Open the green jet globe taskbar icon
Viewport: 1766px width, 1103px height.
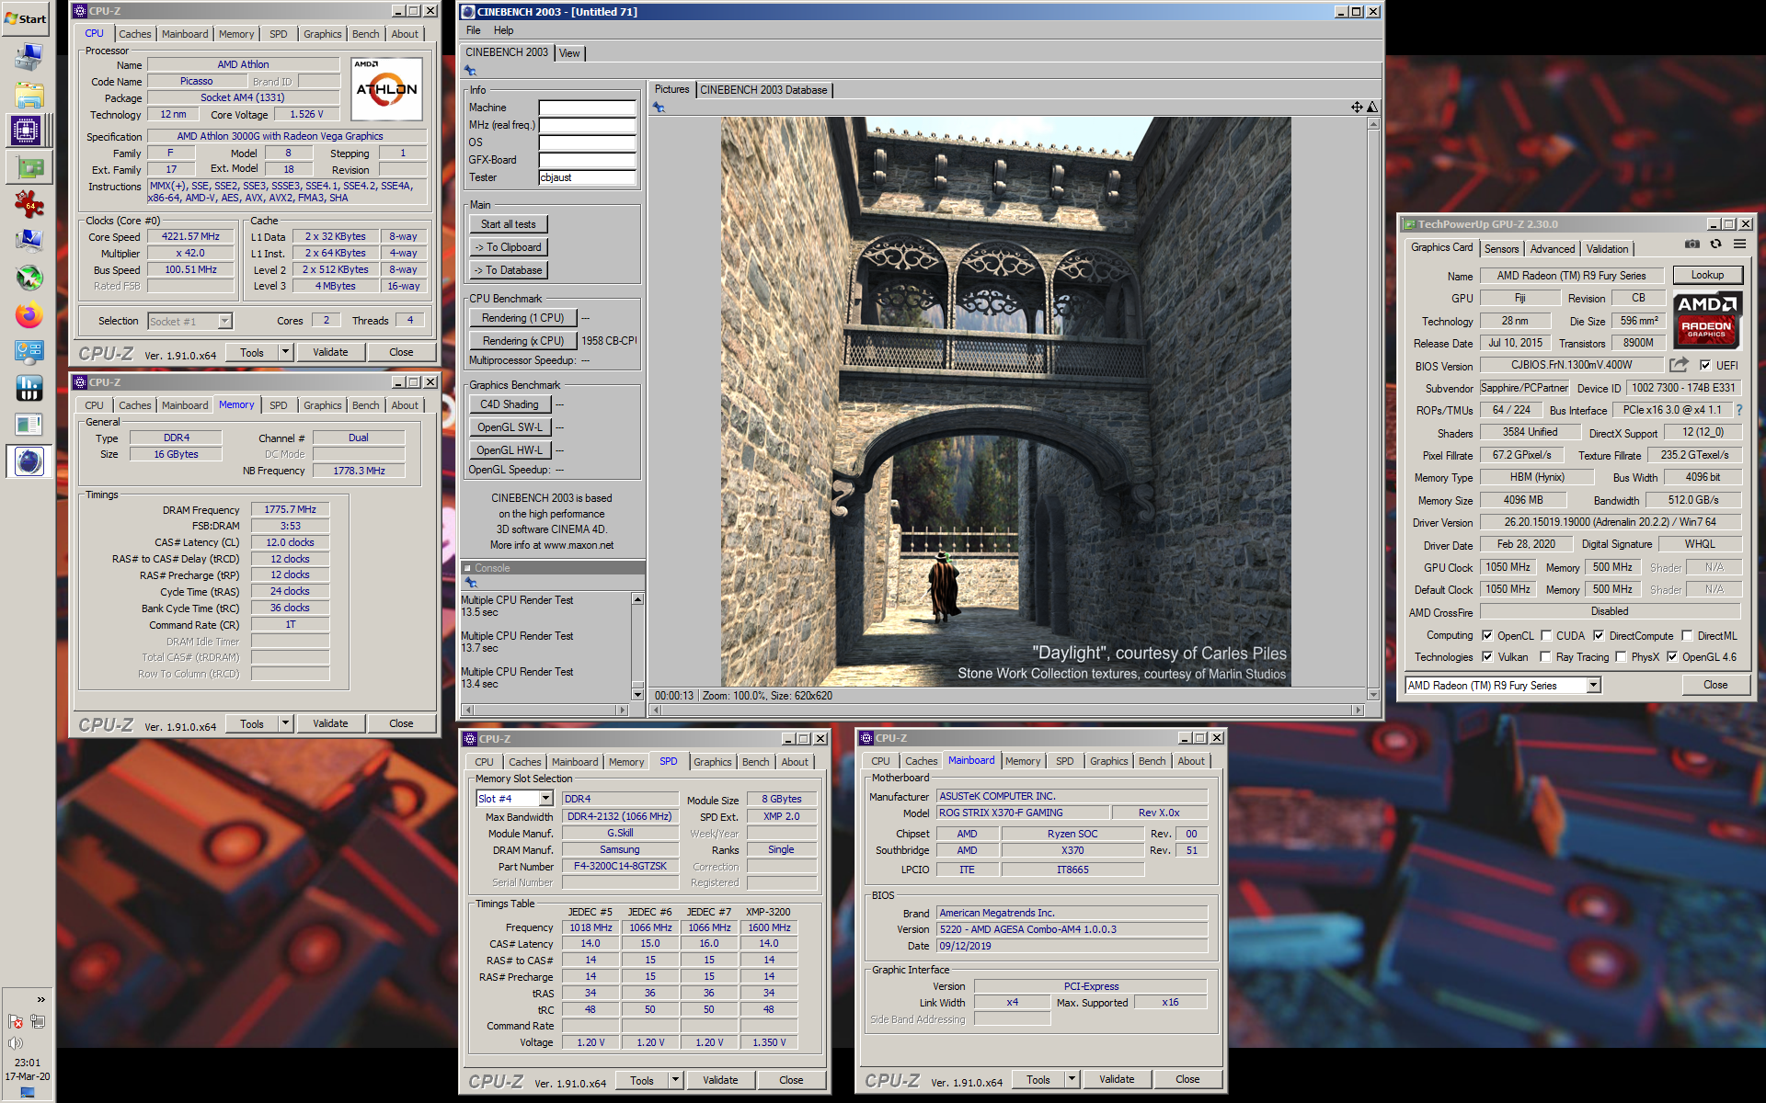coord(29,278)
